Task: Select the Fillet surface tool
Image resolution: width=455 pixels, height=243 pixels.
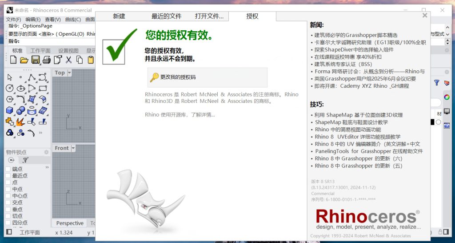Action: point(43,99)
